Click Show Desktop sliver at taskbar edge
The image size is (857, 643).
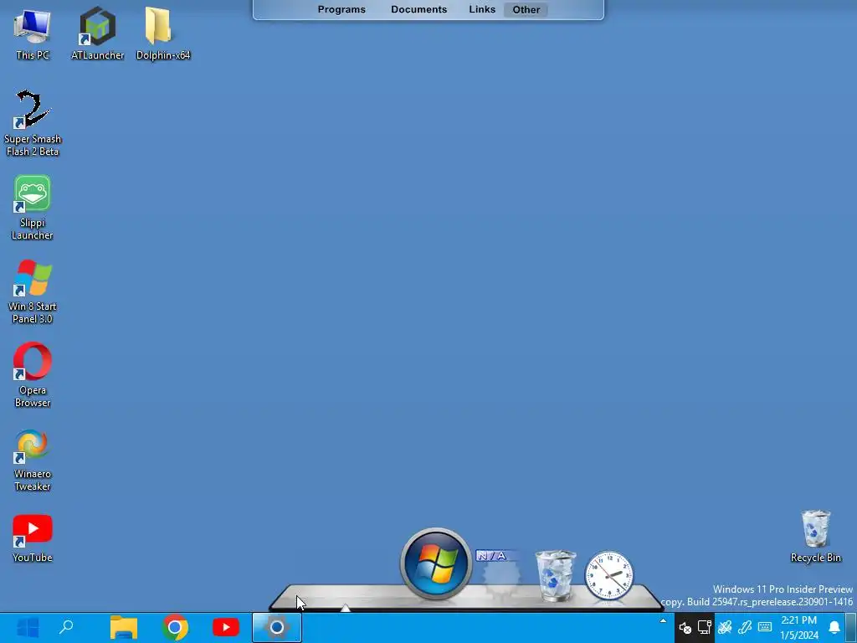pos(851,628)
